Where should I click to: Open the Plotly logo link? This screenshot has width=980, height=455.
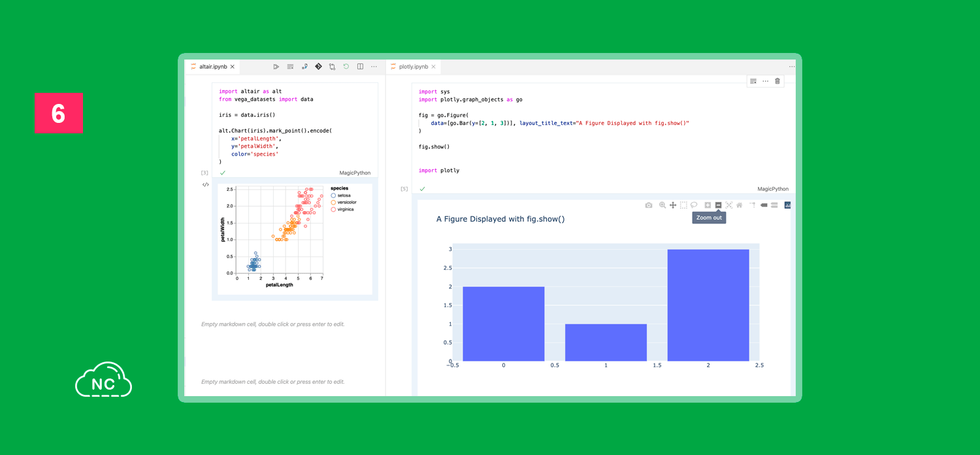788,205
